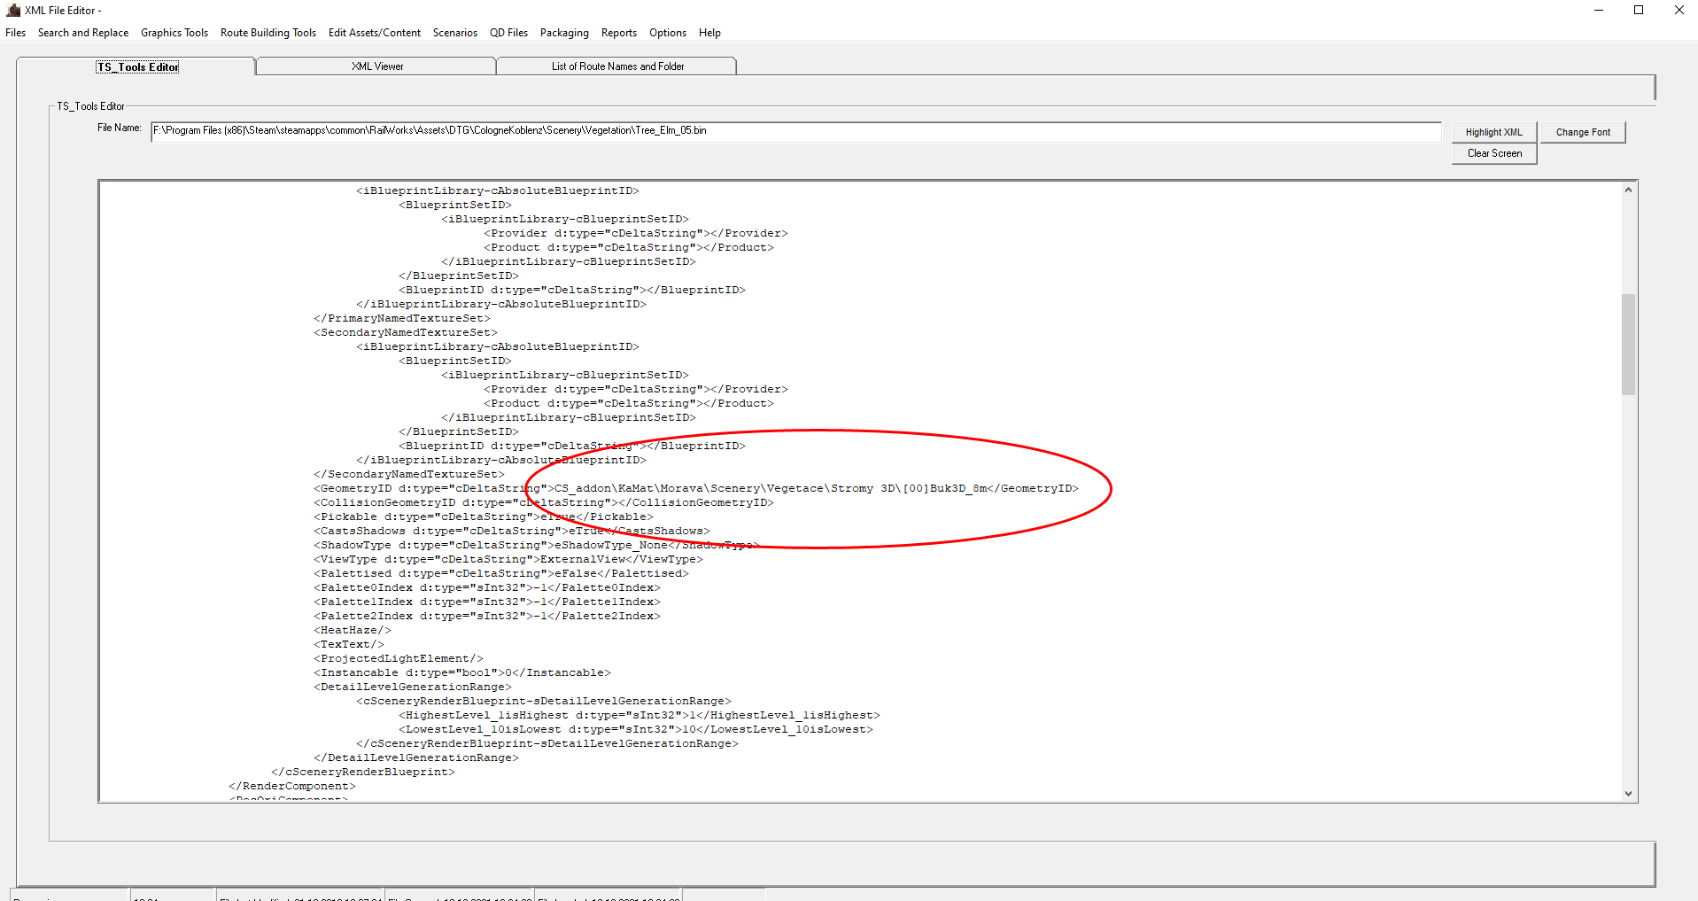Image resolution: width=1698 pixels, height=901 pixels.
Task: Open the Packaging menu
Action: click(x=564, y=33)
